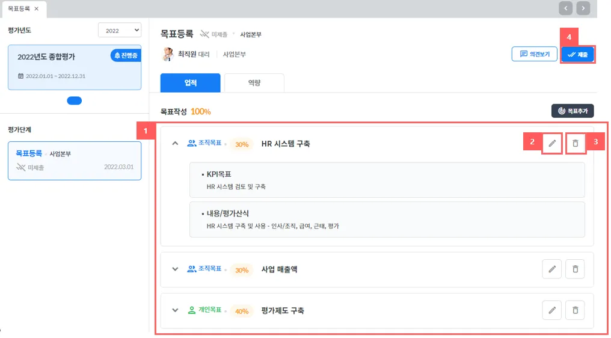Screen dimensions: 611x338
Task: Switch to the 역량 tab
Action: (x=254, y=82)
